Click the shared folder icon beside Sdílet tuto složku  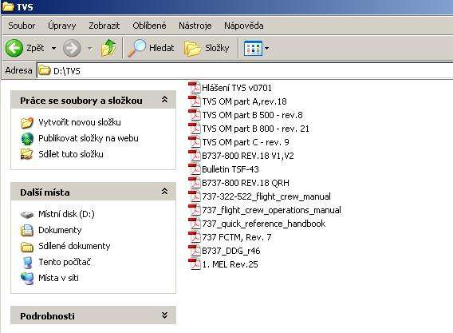[x=27, y=154]
